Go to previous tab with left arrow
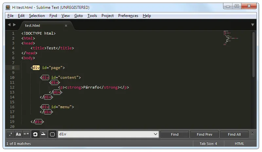Screen dimensions: 262x152 click(9, 25)
